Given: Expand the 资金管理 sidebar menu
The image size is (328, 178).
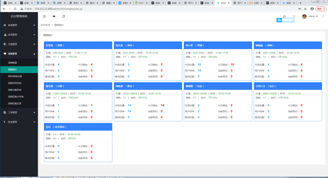Looking at the screenshot, I should [19, 122].
